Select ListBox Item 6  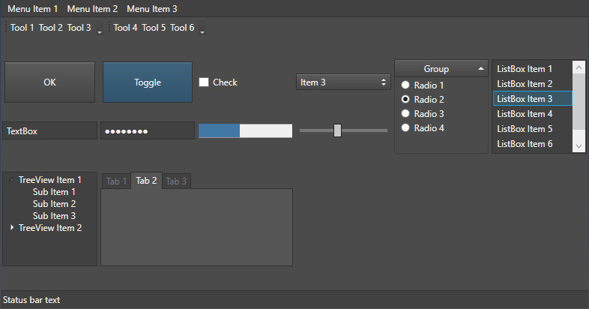tap(532, 144)
